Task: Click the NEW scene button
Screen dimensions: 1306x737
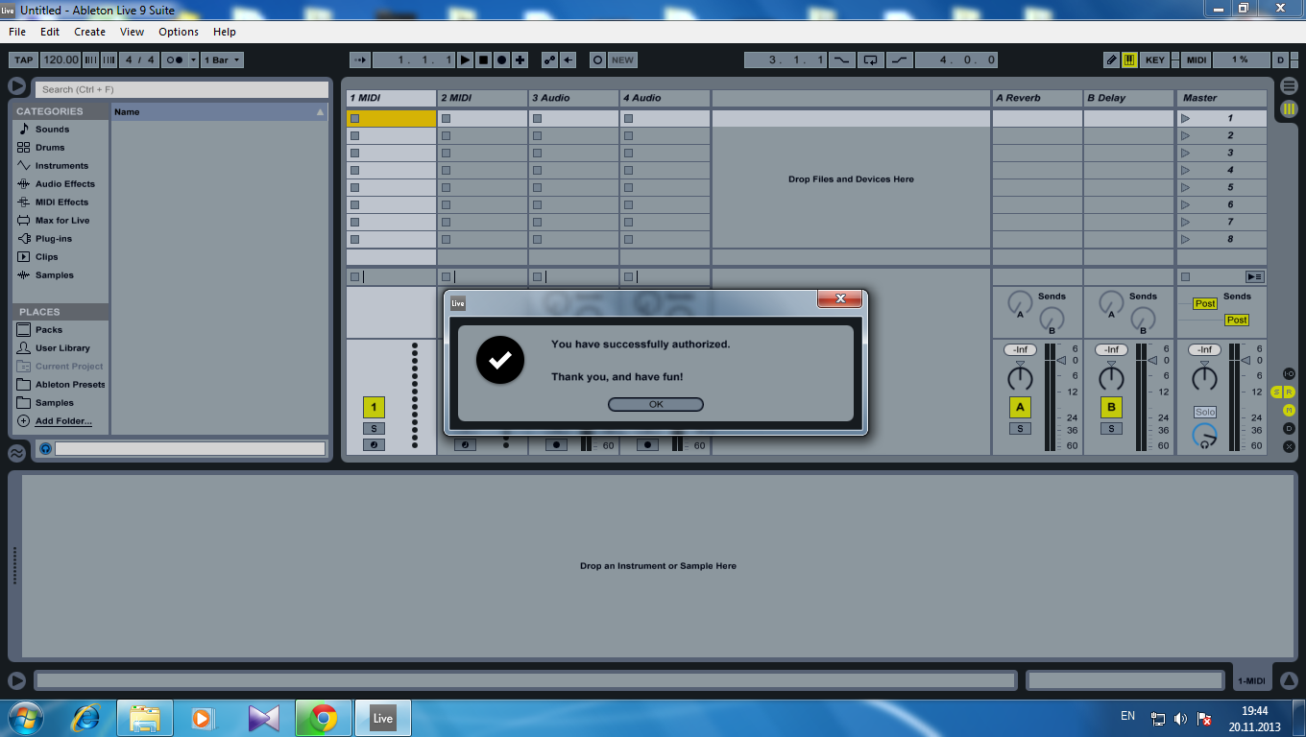Action: click(x=623, y=59)
